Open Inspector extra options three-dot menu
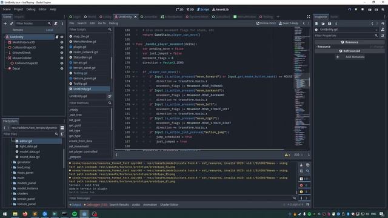388x218 pixels. coord(336,24)
